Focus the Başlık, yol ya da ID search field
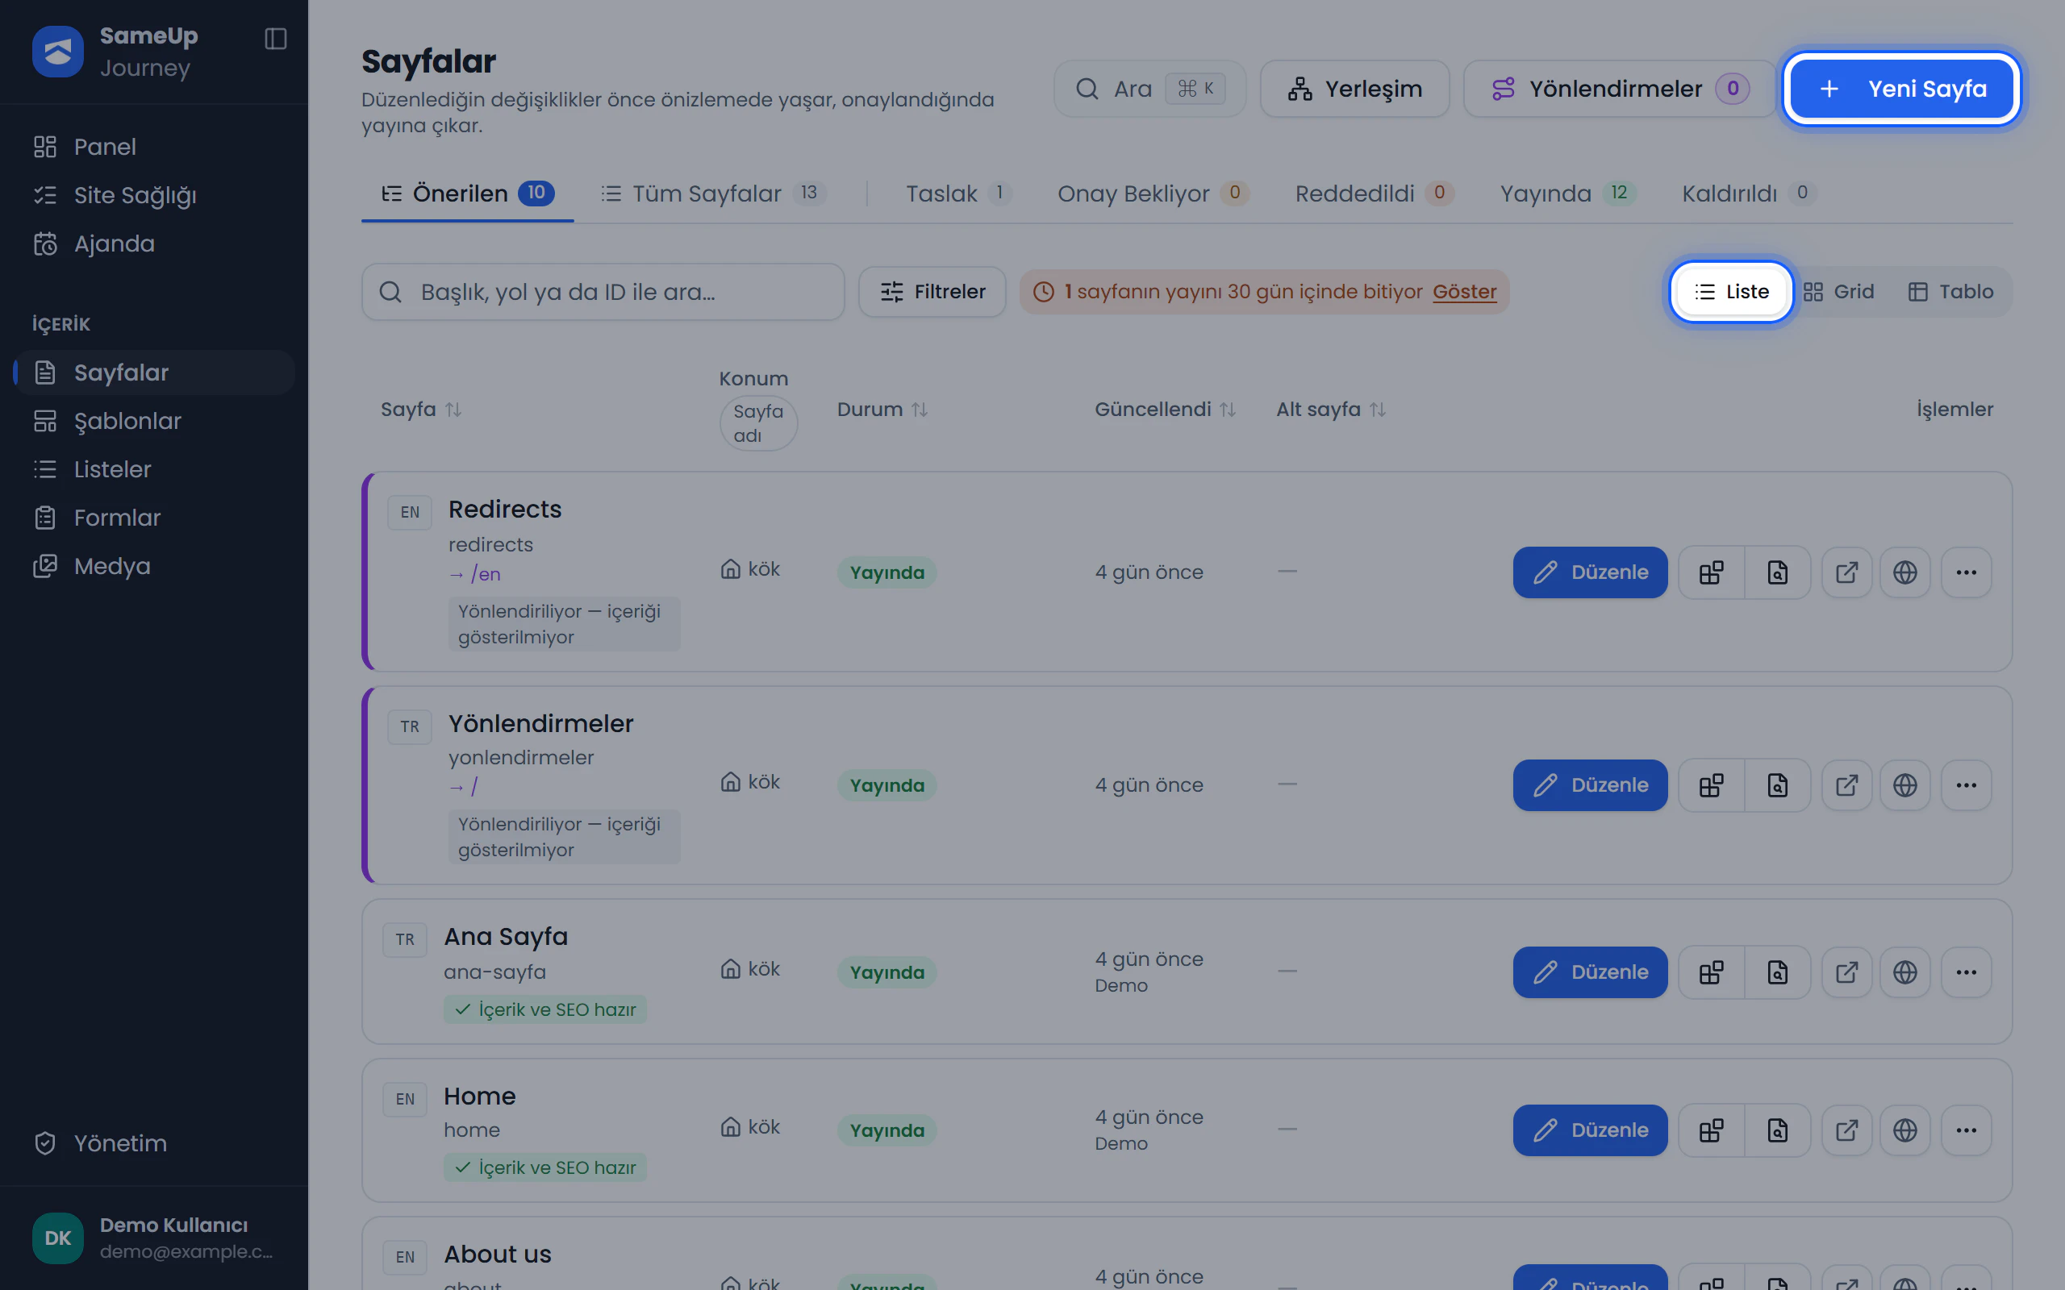The width and height of the screenshot is (2065, 1290). (x=603, y=292)
